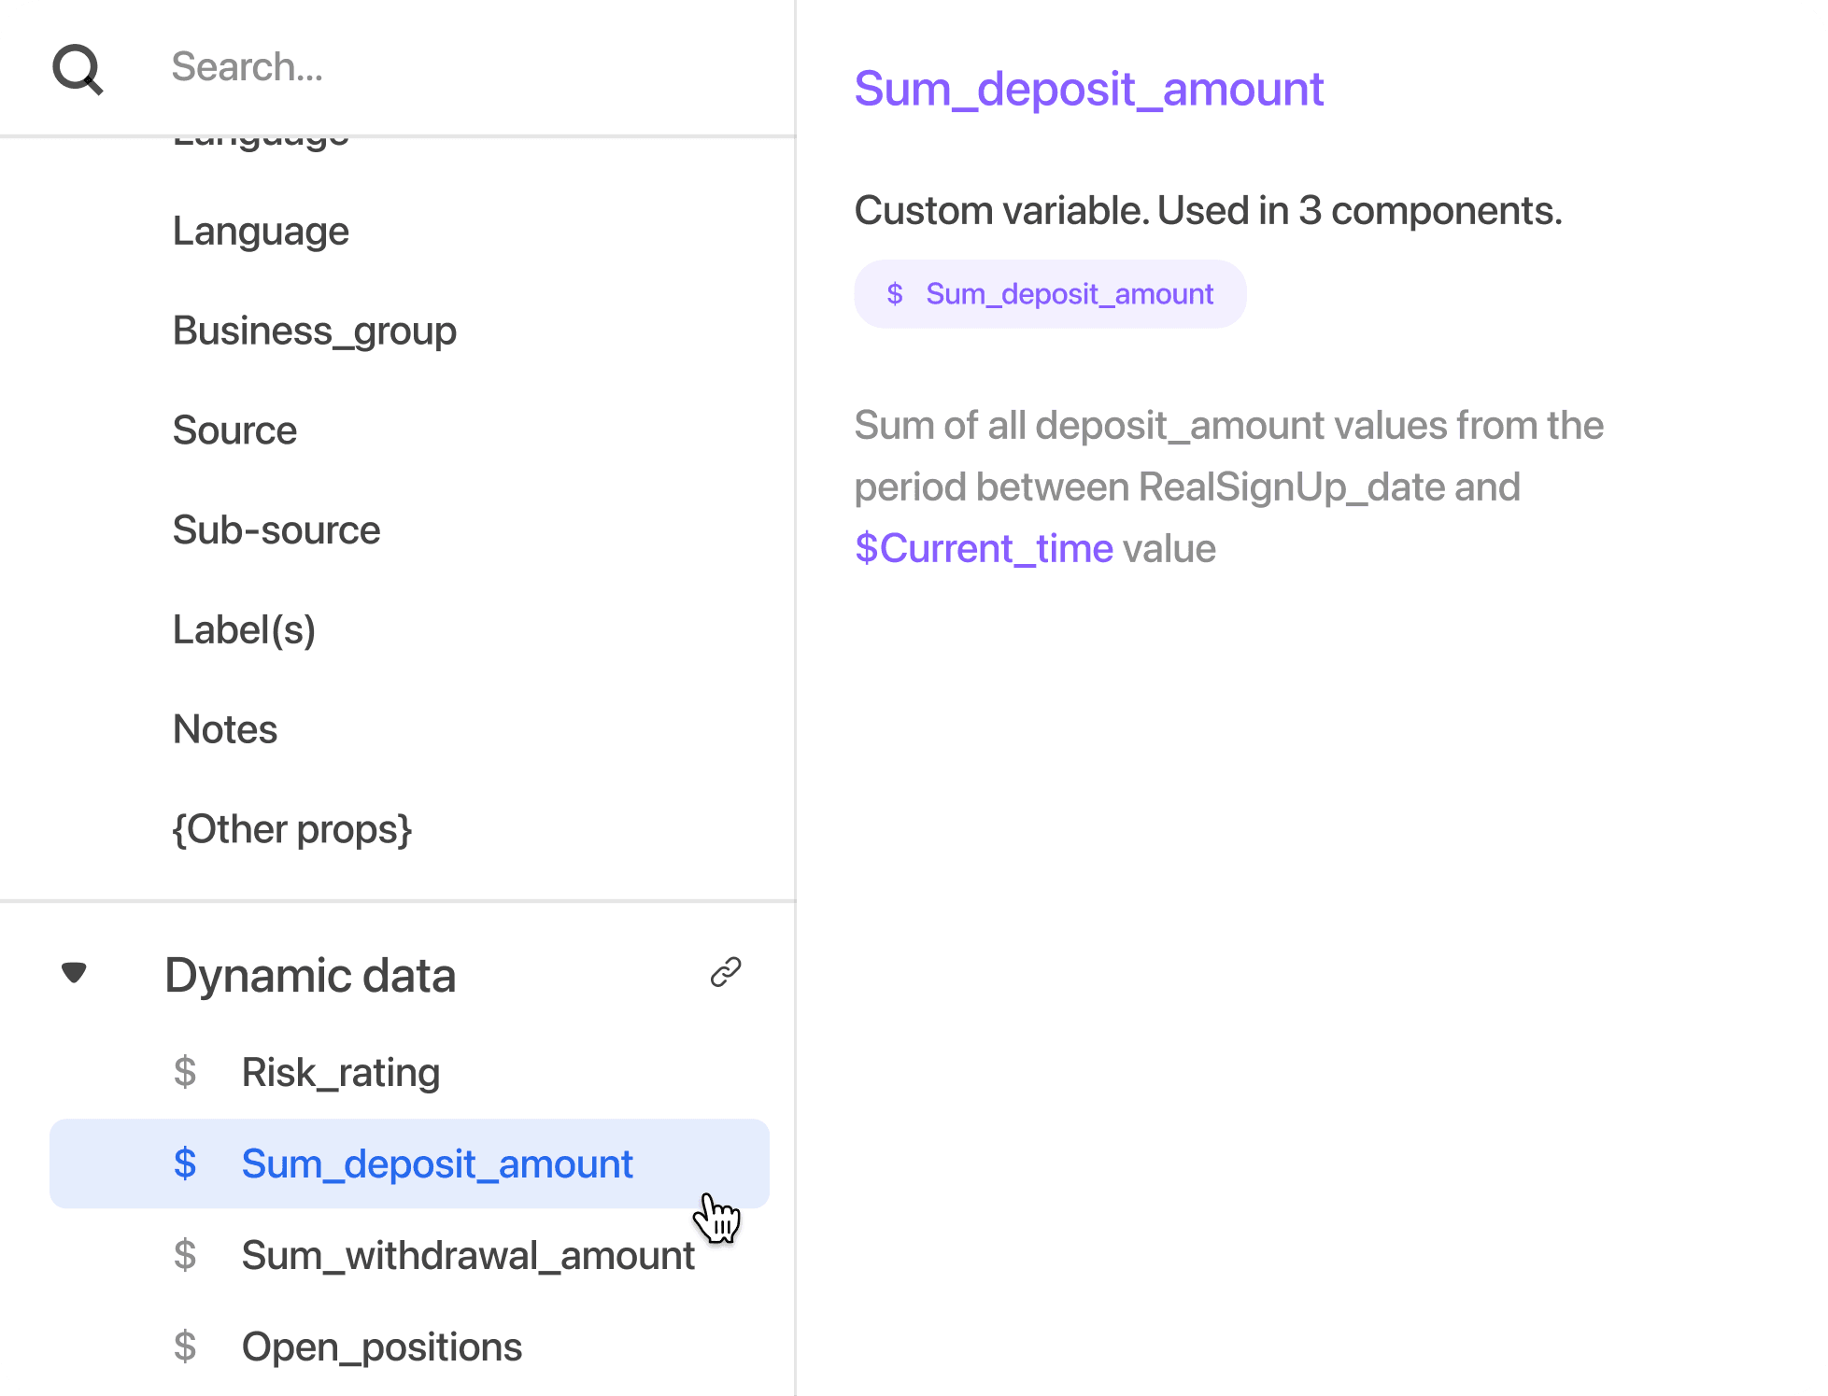
Task: Select the Source item
Action: [x=234, y=430]
